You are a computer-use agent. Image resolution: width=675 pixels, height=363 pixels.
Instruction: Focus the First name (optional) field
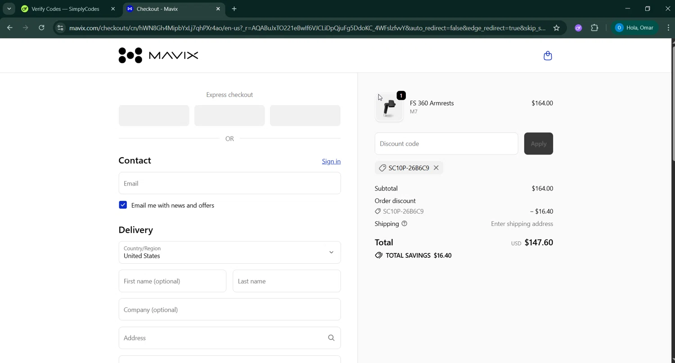[x=172, y=281]
